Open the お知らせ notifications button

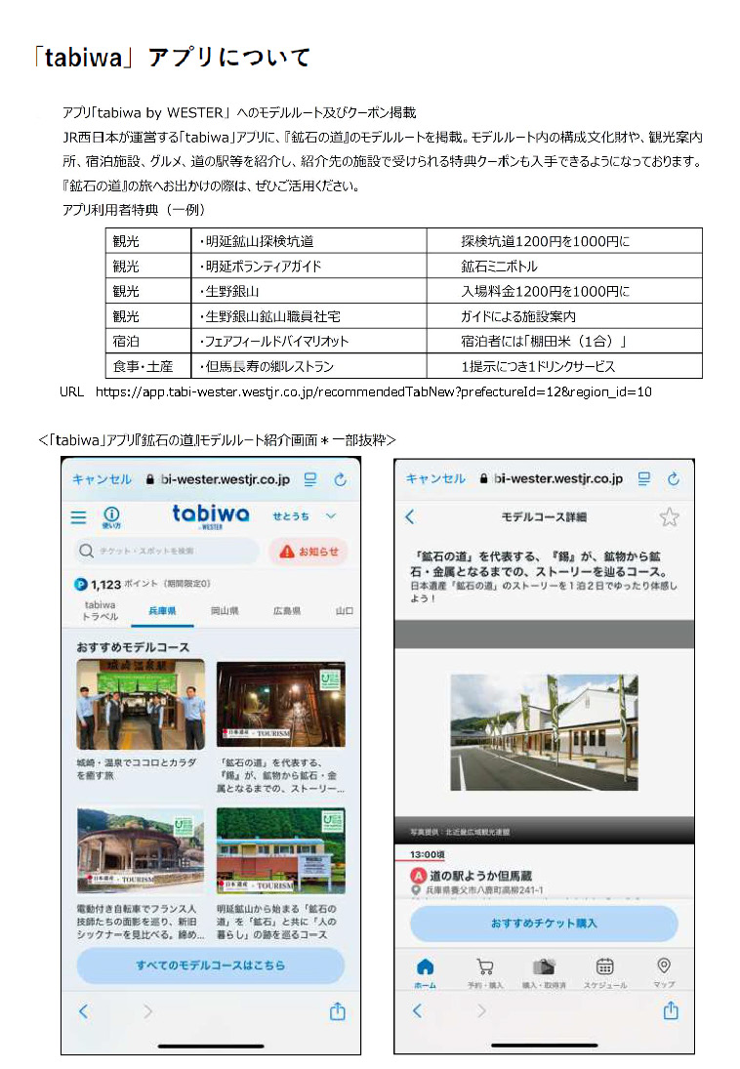pos(308,552)
